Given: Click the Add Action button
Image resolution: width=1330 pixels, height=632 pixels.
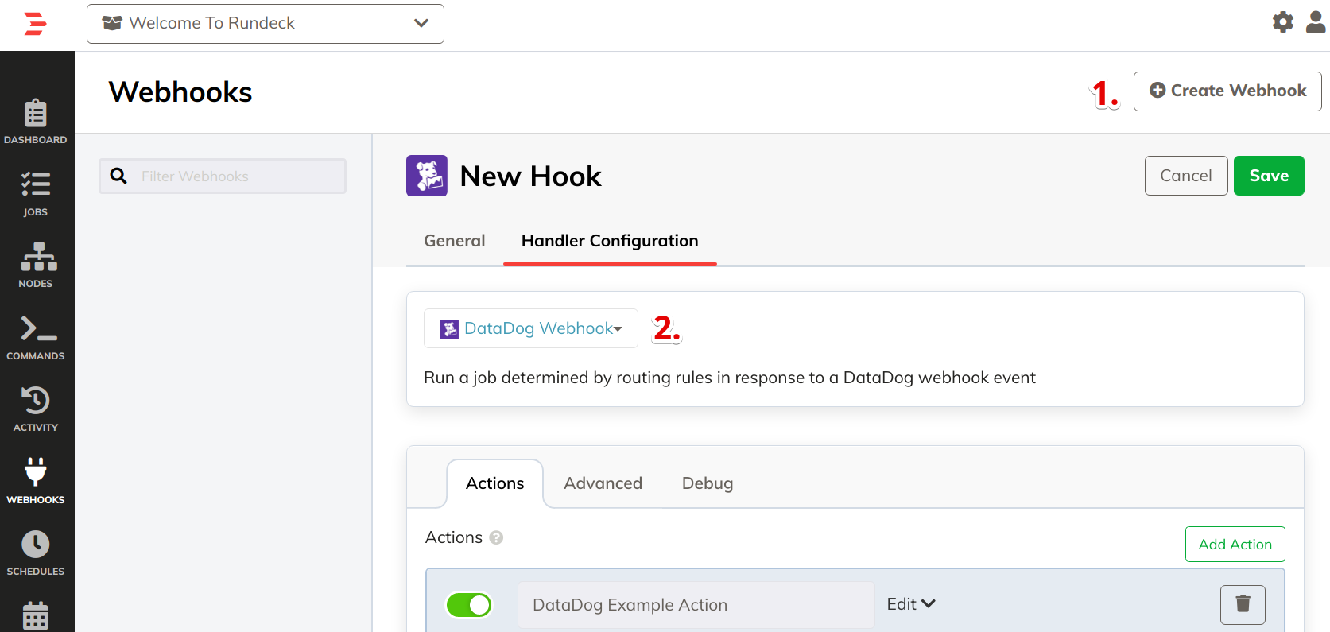Looking at the screenshot, I should tap(1235, 545).
